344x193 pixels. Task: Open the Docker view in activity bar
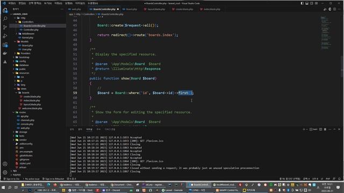(x=5, y=53)
